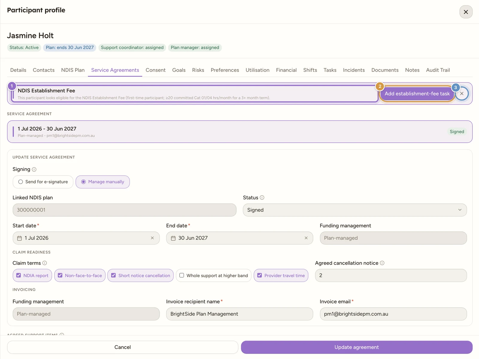Click Add establishment-fee task button
The height and width of the screenshot is (359, 479).
417,94
